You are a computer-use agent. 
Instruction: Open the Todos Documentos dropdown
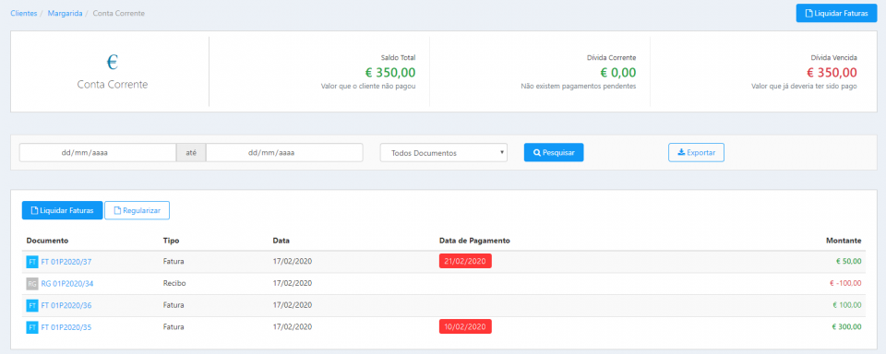[444, 153]
